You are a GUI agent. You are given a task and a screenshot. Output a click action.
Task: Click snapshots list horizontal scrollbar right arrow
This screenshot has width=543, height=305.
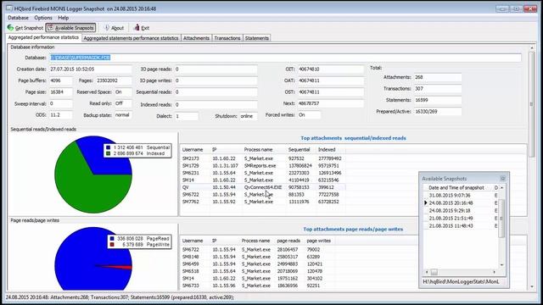click(494, 272)
